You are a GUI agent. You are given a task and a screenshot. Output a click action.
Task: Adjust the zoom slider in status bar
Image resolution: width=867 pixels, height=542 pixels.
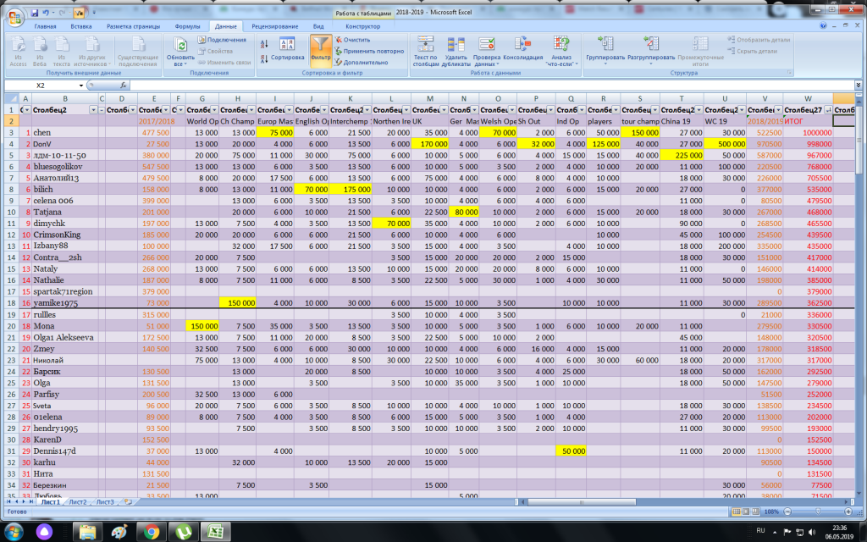pos(818,512)
